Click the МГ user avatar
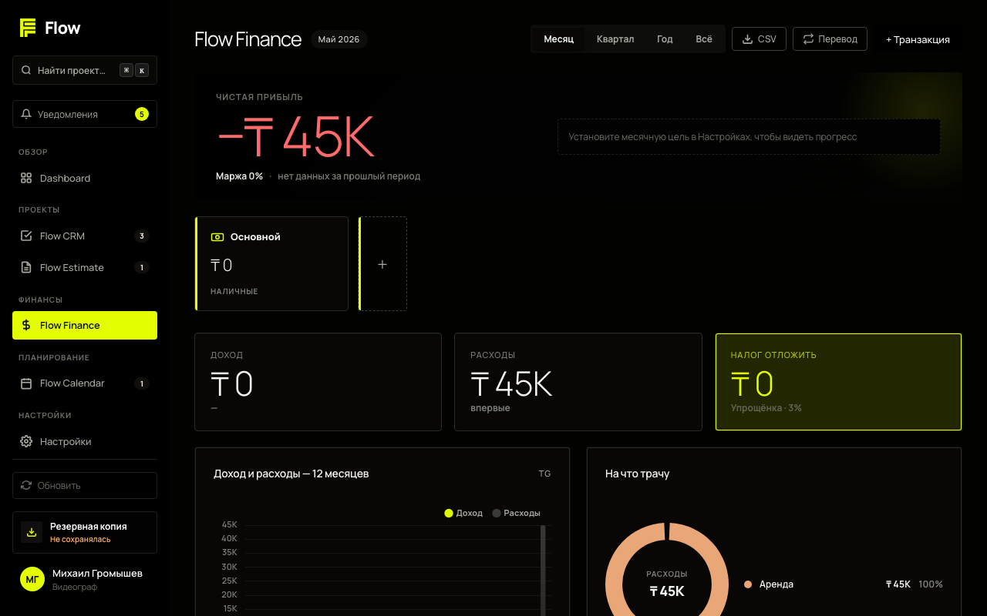Viewport: 987px width, 616px height. tap(32, 579)
